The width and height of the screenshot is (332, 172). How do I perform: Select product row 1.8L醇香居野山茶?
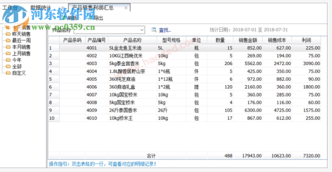pos(184,71)
